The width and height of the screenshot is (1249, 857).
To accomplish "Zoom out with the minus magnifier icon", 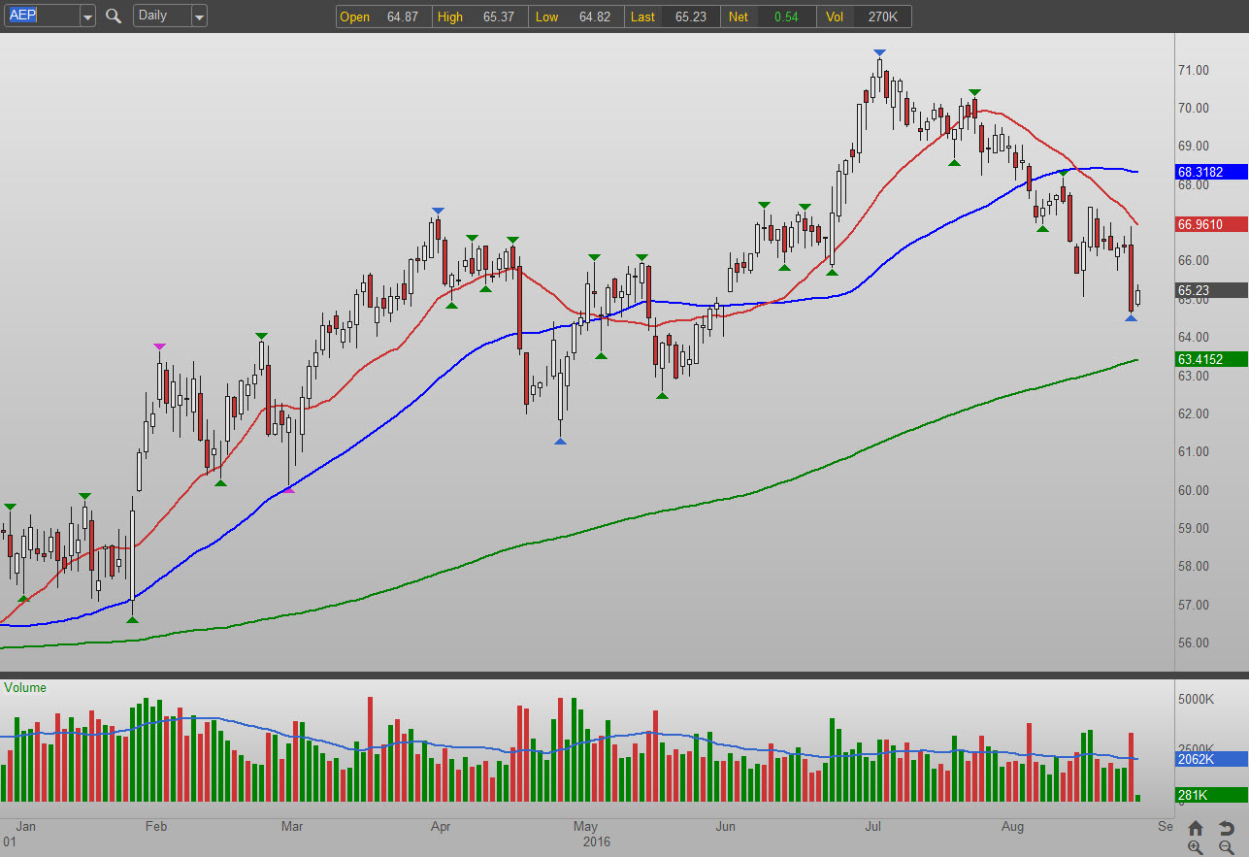I will (1226, 847).
